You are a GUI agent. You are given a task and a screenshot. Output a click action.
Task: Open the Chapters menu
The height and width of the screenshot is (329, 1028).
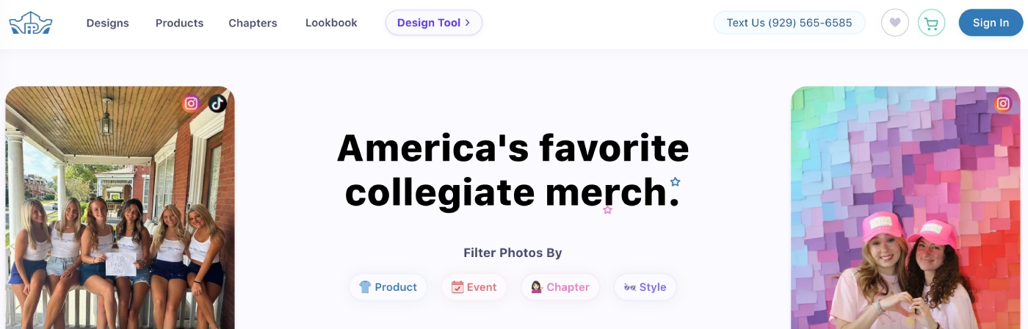pos(253,23)
